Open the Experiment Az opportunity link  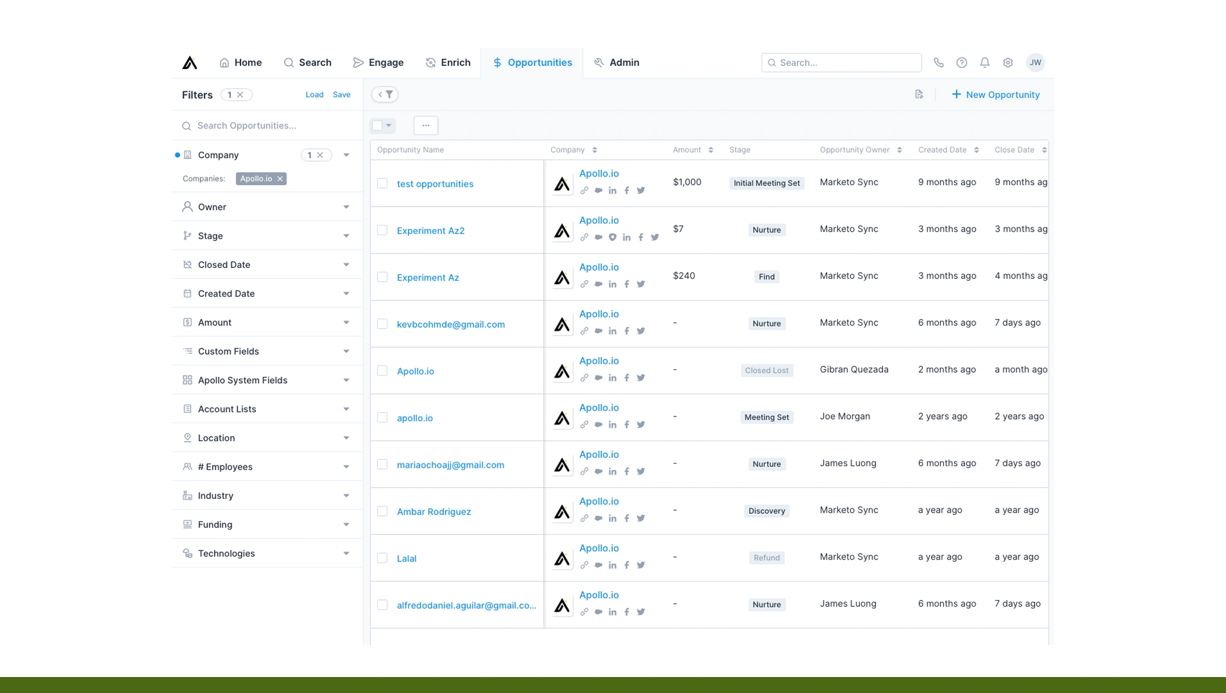427,277
